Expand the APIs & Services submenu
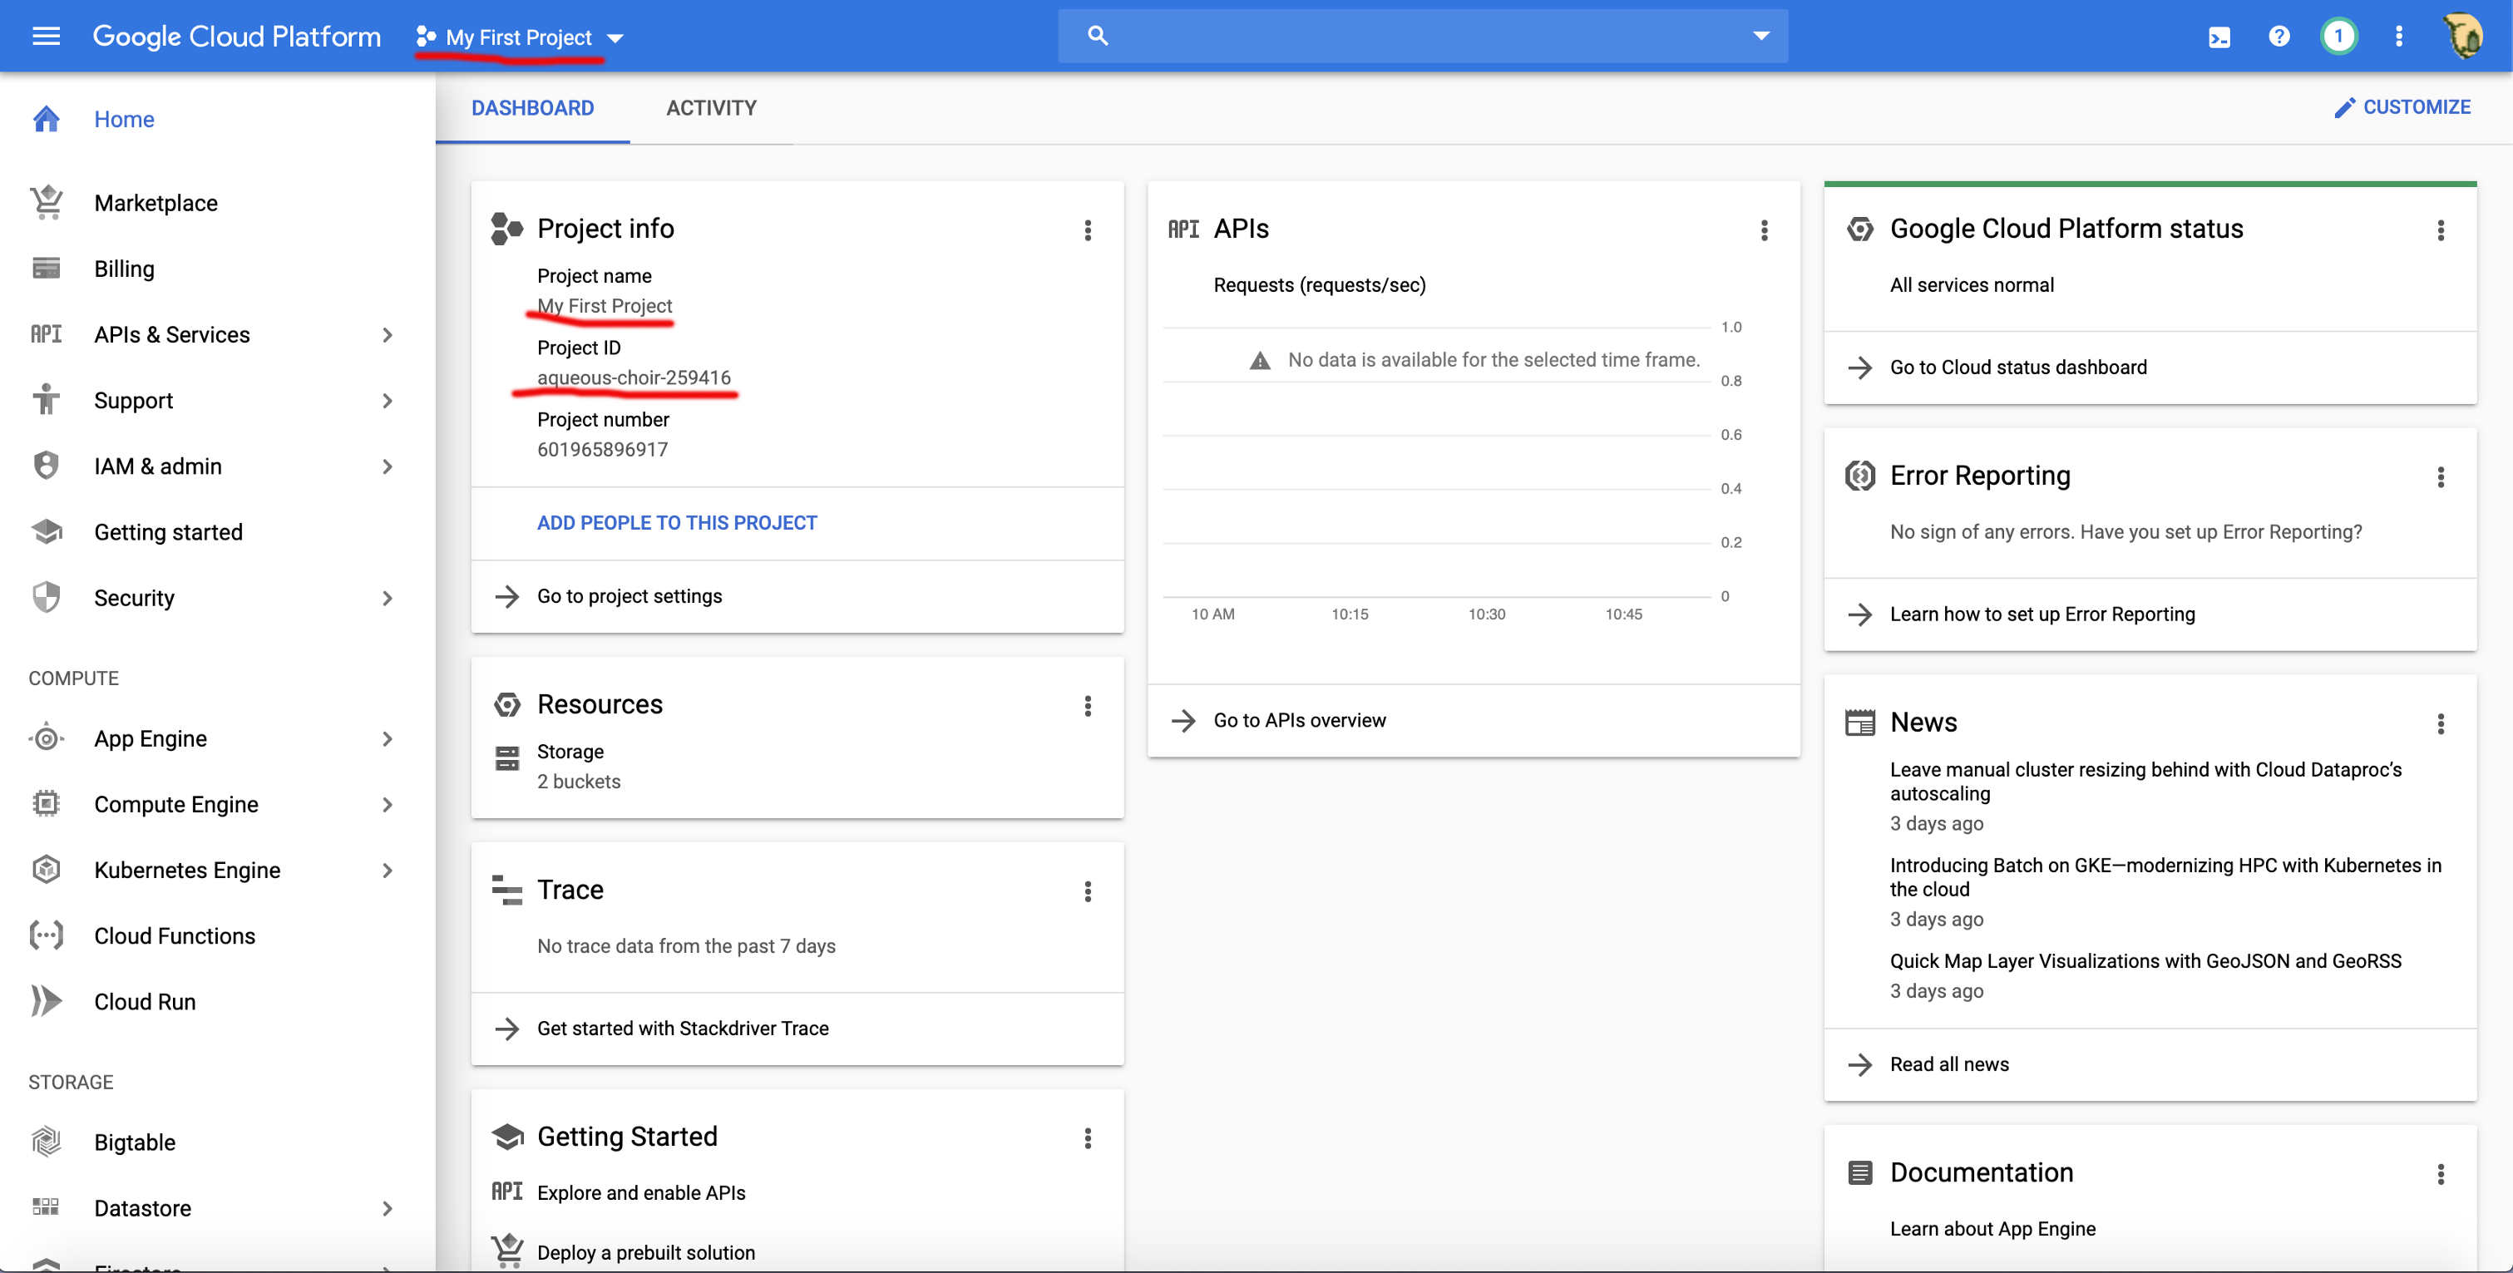 click(x=388, y=334)
